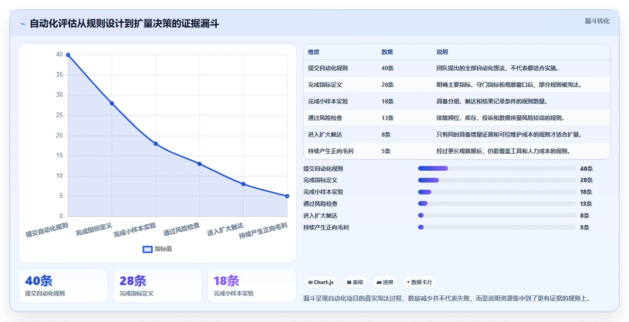Click the x-axis label 完成小样本实验
Viewport: 629px width, 322px height.
(x=135, y=230)
